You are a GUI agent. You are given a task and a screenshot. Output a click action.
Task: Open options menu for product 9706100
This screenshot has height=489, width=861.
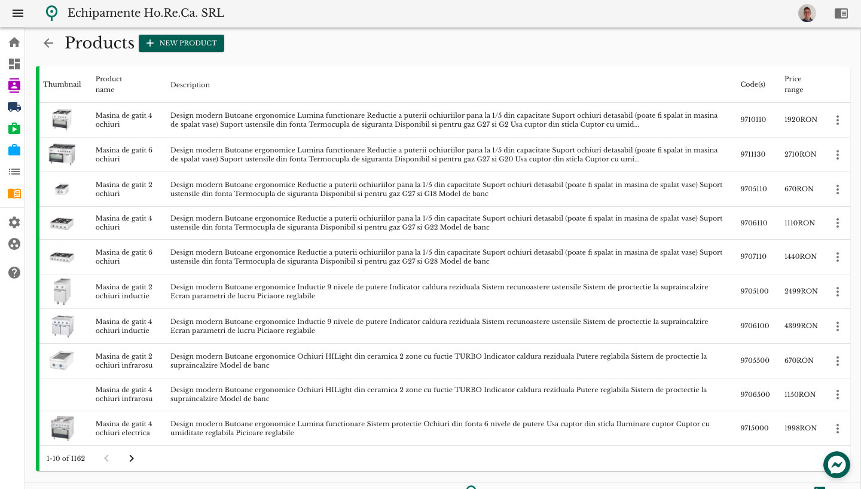point(837,326)
